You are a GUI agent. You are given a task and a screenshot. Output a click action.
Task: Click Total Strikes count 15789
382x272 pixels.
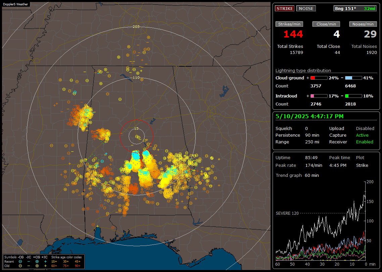click(296, 53)
